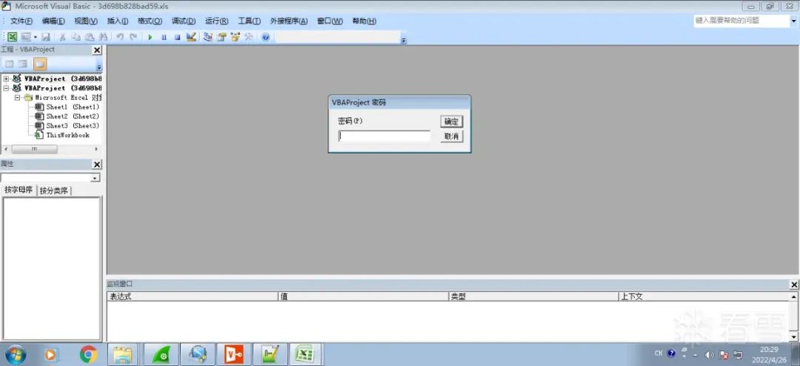Toggle the Design Mode icon
800x366 pixels.
click(191, 37)
